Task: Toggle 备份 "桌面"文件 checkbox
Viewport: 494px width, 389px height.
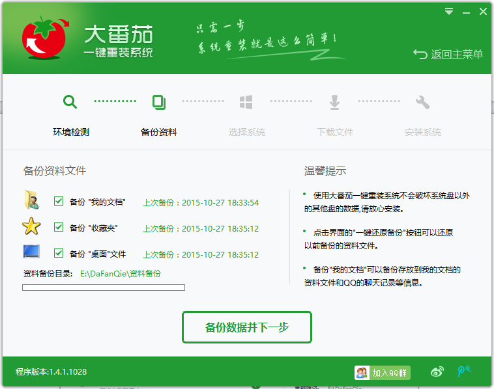Action: pos(59,253)
